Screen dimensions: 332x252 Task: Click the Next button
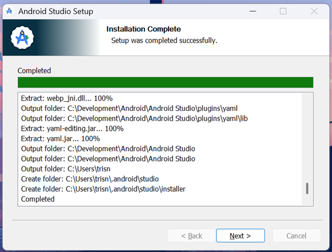click(241, 235)
